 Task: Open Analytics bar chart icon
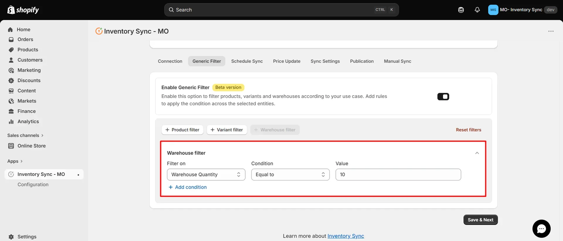pyautogui.click(x=11, y=122)
